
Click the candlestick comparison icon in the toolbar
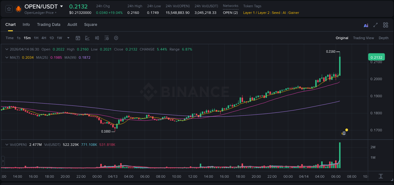[x=97, y=38]
